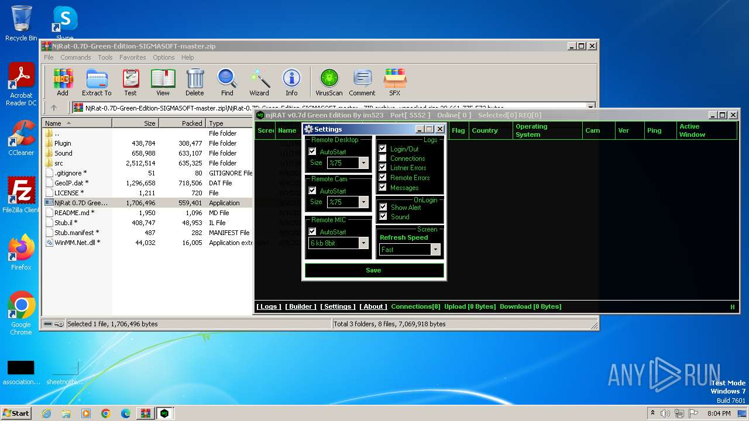749x421 pixels.
Task: Select the Sound folder row
Action: [147, 153]
